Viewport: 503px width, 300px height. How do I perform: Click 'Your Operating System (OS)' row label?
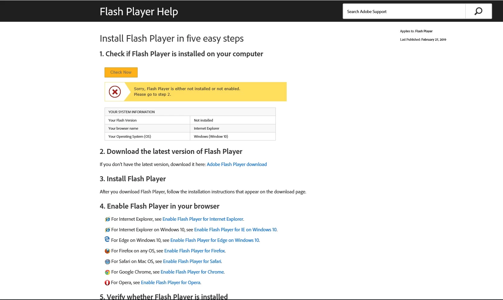(x=147, y=136)
